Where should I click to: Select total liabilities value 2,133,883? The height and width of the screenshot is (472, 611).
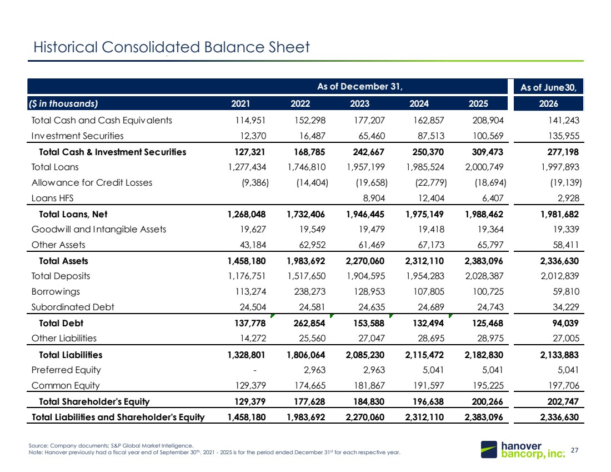click(x=559, y=355)
